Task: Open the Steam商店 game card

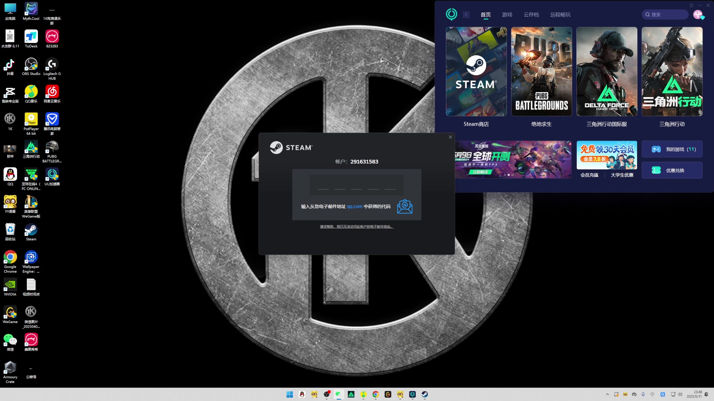Action: [476, 71]
